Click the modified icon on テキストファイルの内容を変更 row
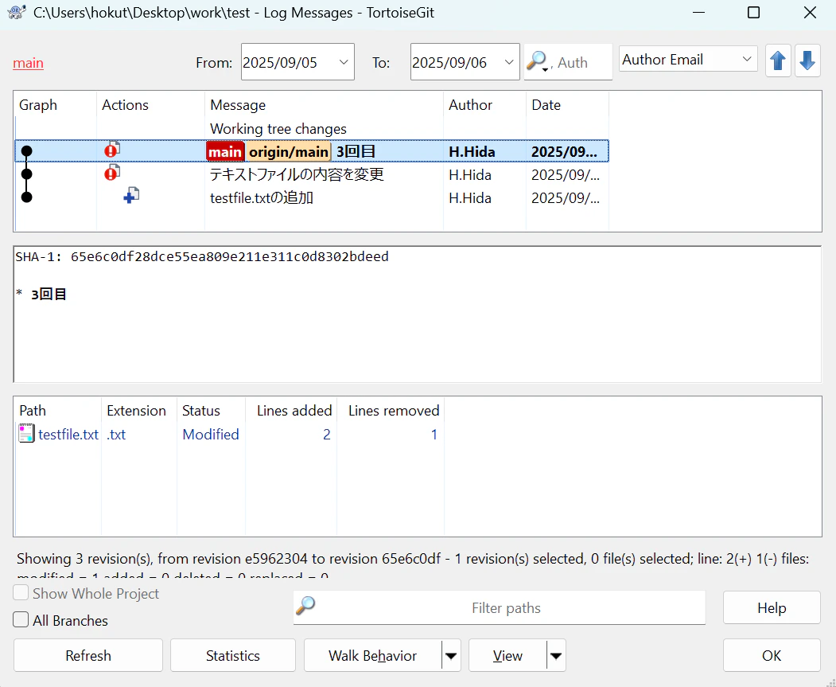836x687 pixels. pos(112,173)
